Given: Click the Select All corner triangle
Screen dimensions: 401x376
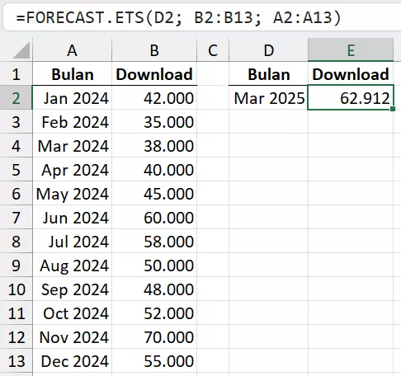Looking at the screenshot, I should [x=21, y=50].
